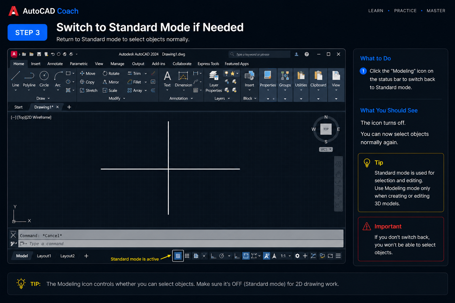The width and height of the screenshot is (455, 303).
Task: Click the Trim tool
Action: pos(134,73)
